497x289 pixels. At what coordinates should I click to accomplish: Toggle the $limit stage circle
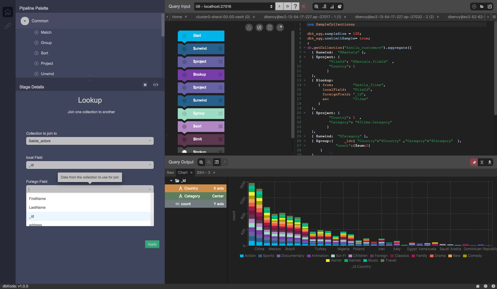[x=184, y=139]
